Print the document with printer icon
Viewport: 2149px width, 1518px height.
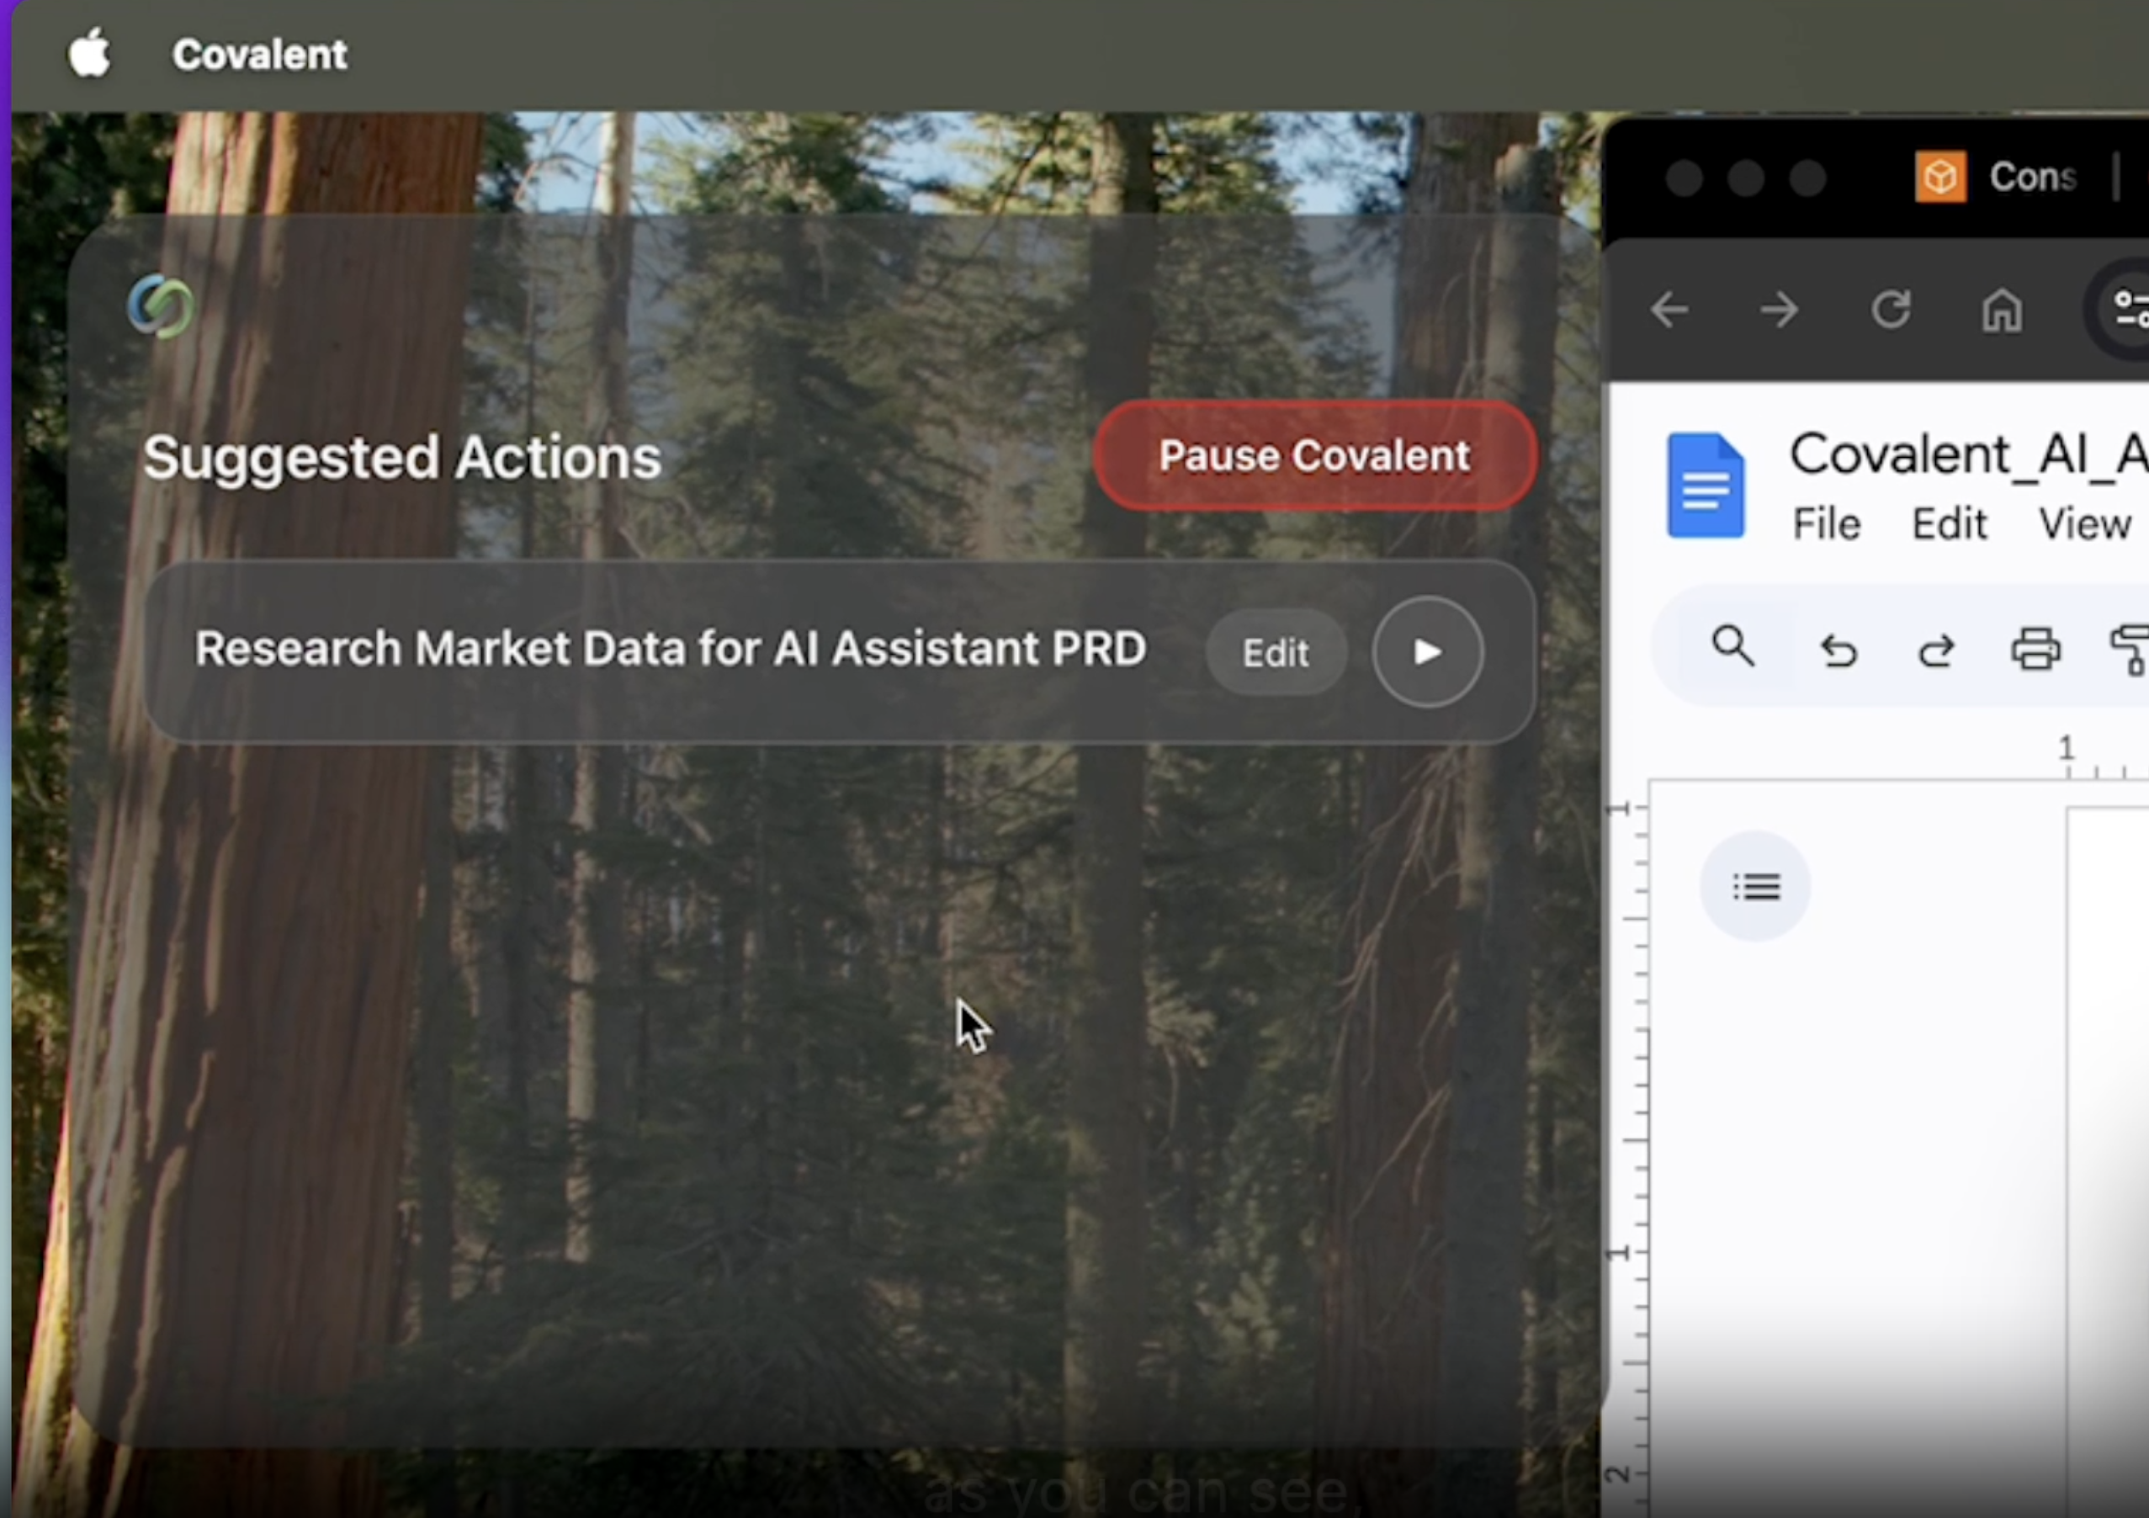[x=2035, y=649]
